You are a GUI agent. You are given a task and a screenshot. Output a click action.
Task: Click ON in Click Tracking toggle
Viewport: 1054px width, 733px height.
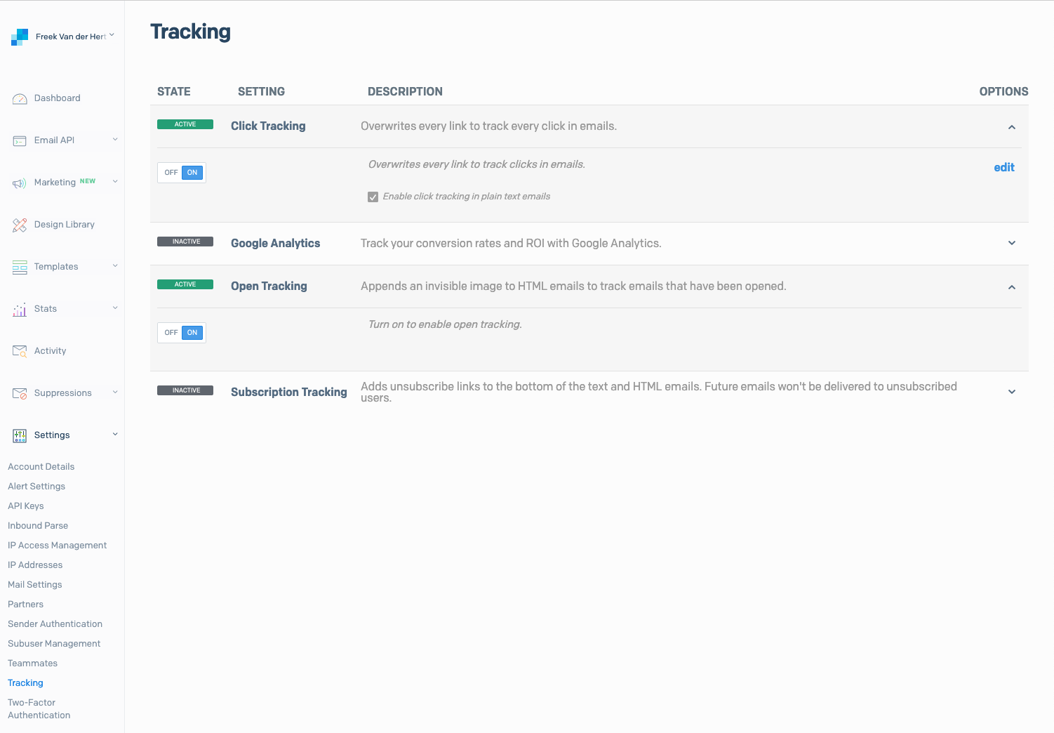click(192, 173)
